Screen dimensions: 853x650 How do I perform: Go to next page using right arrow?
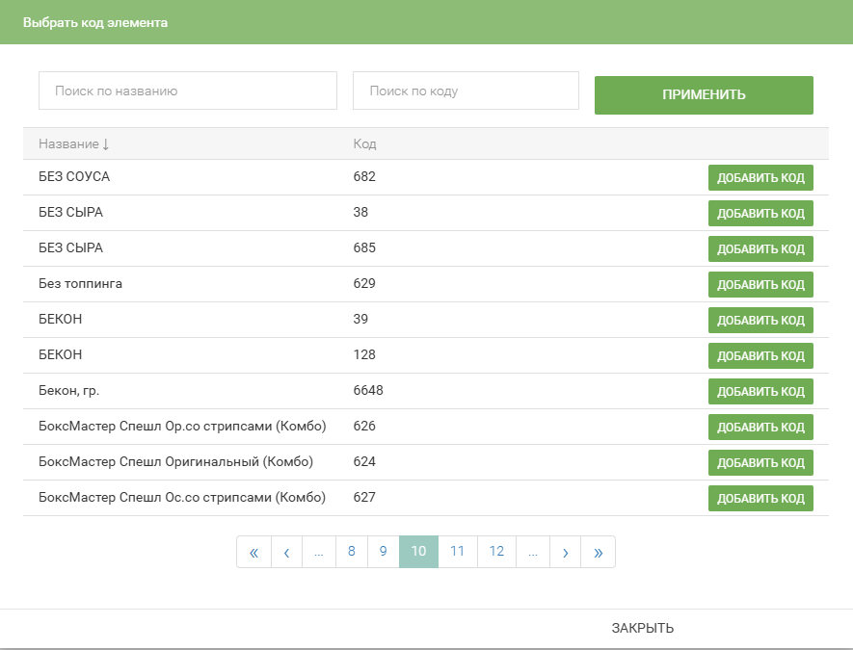tap(565, 552)
